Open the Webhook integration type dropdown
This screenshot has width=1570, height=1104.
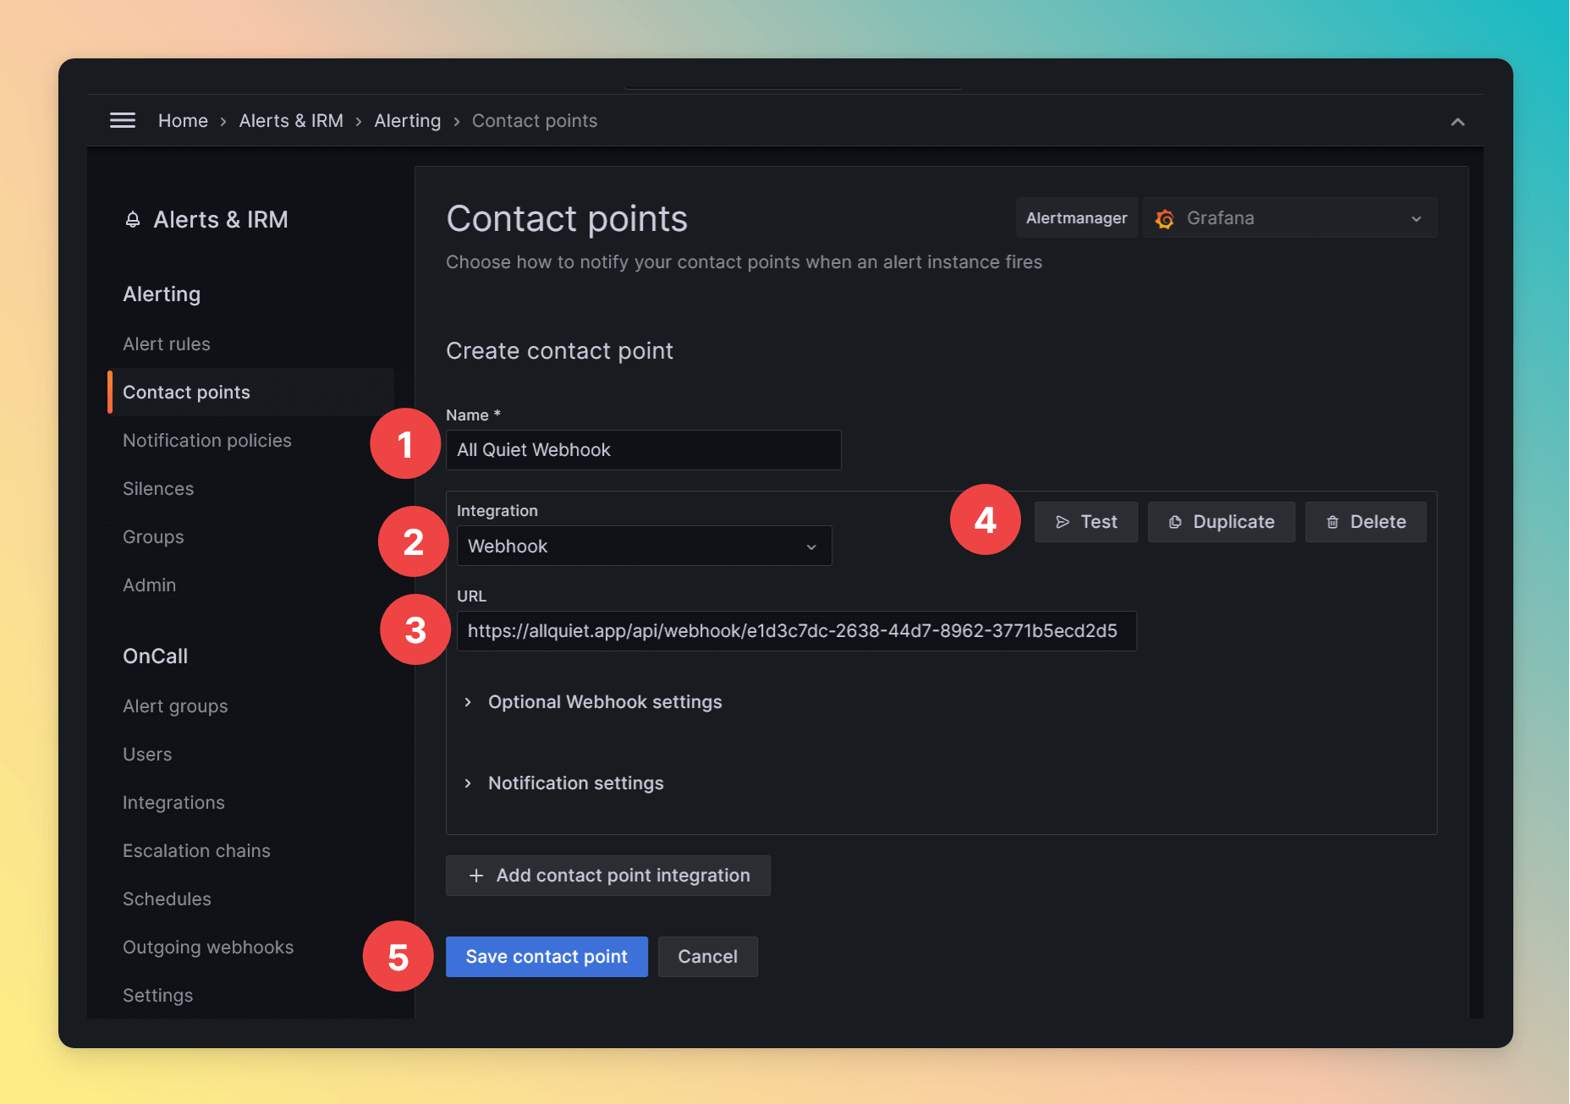pos(644,547)
